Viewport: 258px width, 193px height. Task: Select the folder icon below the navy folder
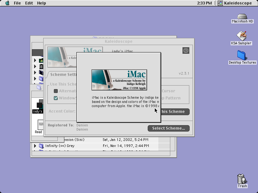coord(41,78)
